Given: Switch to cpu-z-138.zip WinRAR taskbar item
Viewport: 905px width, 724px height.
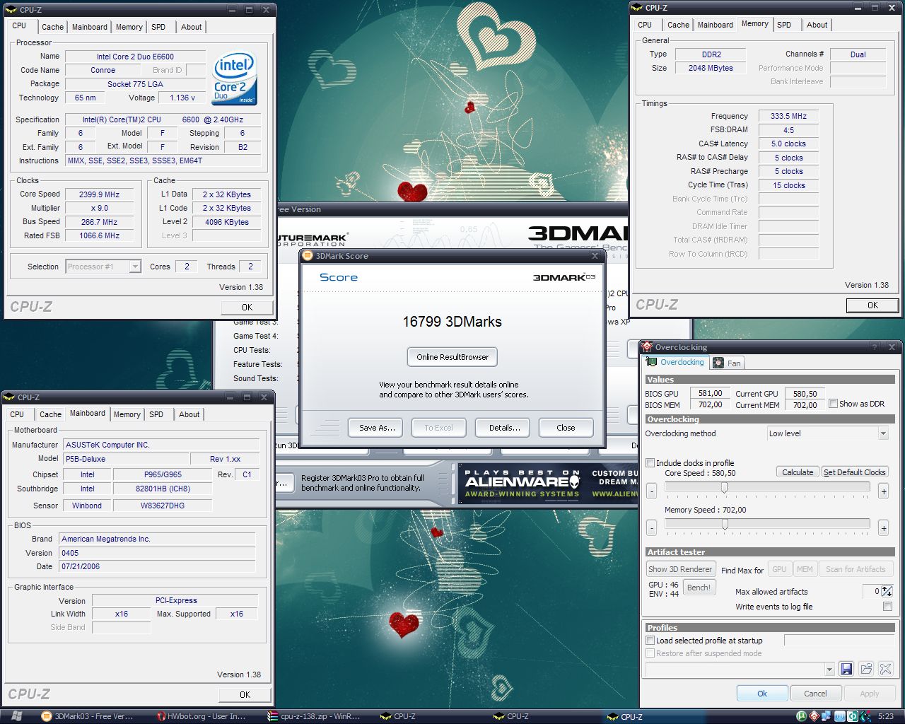Looking at the screenshot, I should tap(315, 716).
